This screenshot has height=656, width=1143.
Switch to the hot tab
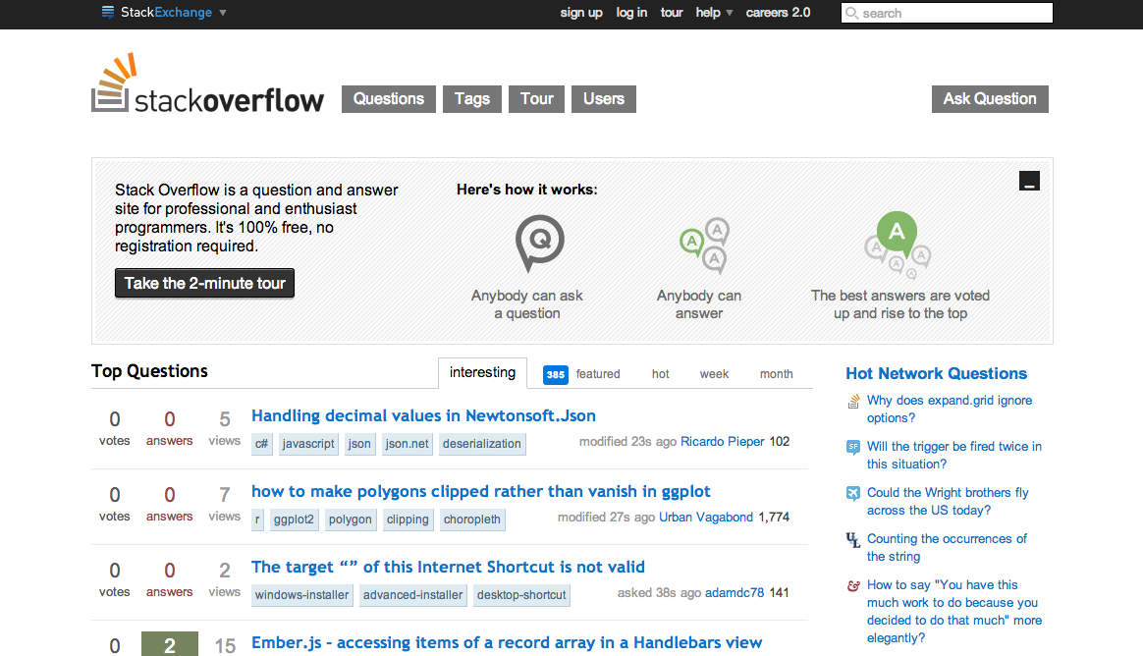(x=661, y=374)
